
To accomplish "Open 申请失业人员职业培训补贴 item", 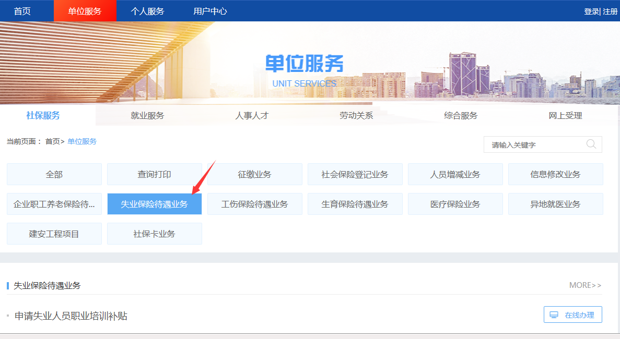I will (x=71, y=316).
